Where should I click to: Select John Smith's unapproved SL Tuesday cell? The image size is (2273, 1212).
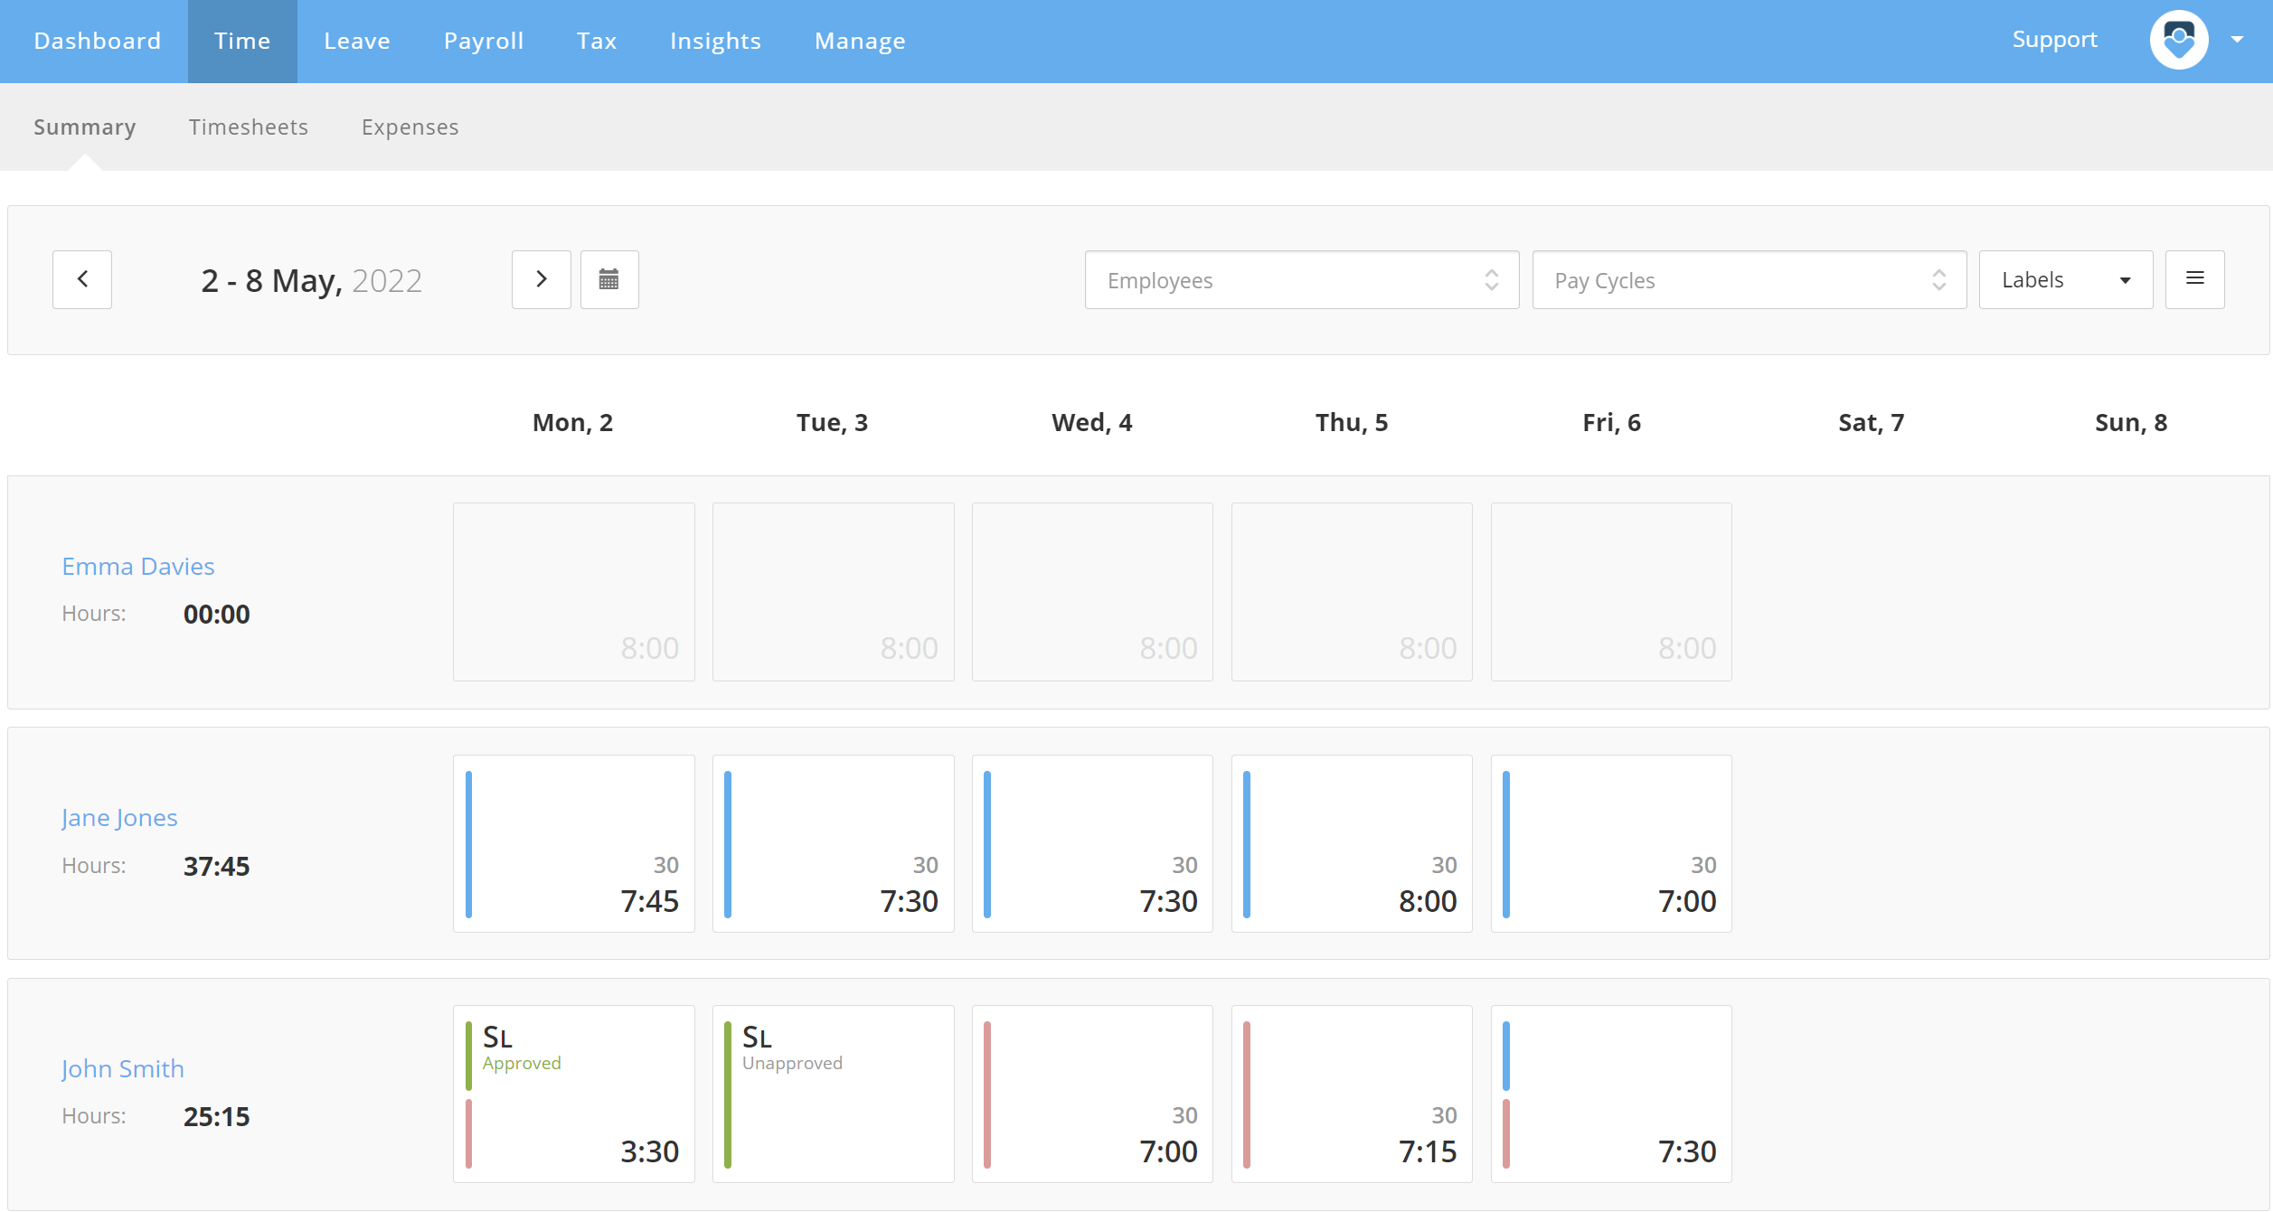[x=833, y=1094]
